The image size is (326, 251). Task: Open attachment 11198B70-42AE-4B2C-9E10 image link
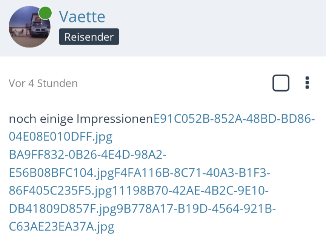coord(190,191)
